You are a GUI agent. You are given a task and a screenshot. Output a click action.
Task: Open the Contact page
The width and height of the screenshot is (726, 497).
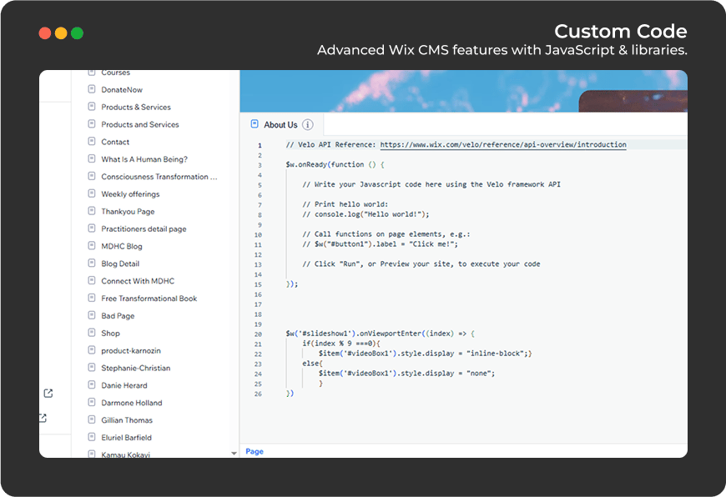point(115,142)
